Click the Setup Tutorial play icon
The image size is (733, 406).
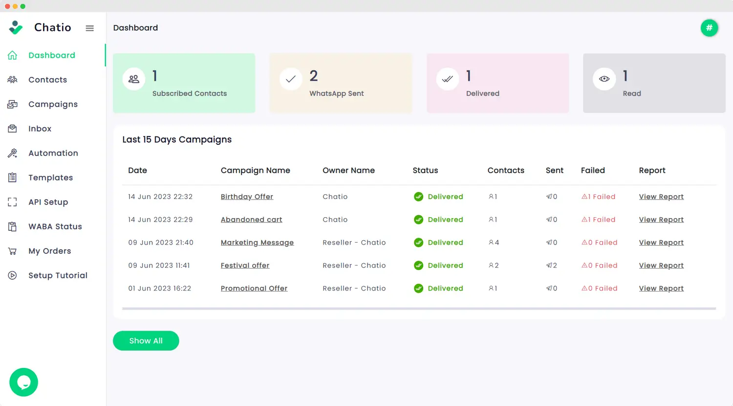point(13,275)
